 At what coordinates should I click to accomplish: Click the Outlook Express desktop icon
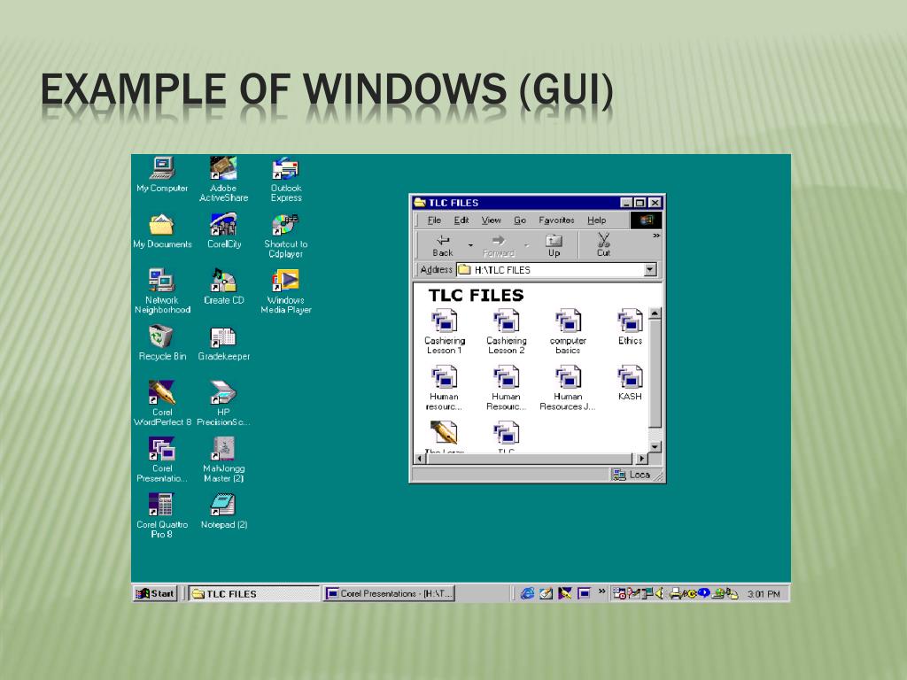286,179
